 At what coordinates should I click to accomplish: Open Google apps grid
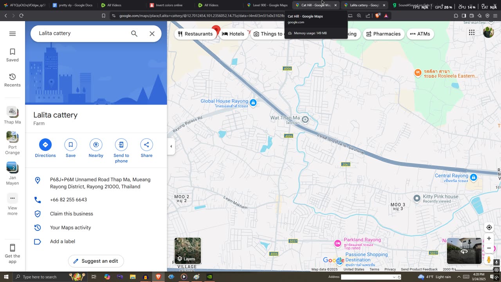tap(472, 33)
